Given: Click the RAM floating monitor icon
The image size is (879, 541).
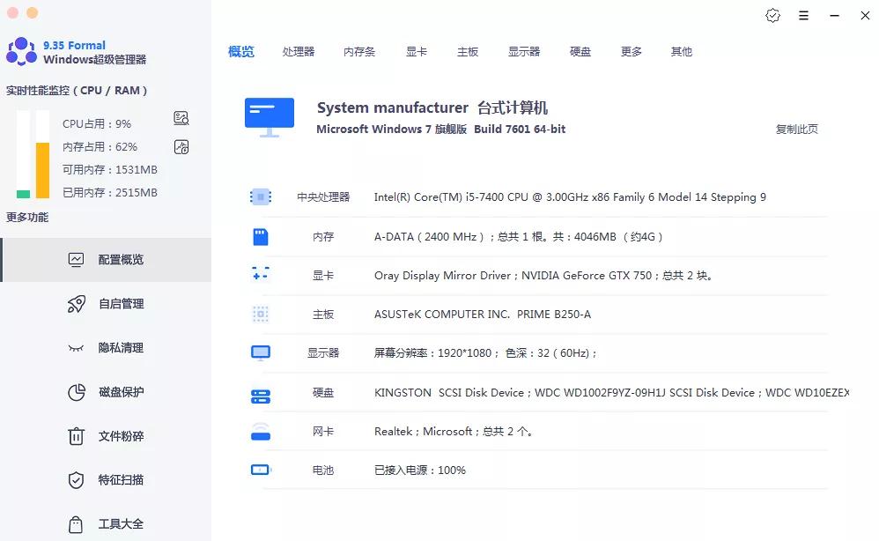Looking at the screenshot, I should click(x=181, y=147).
